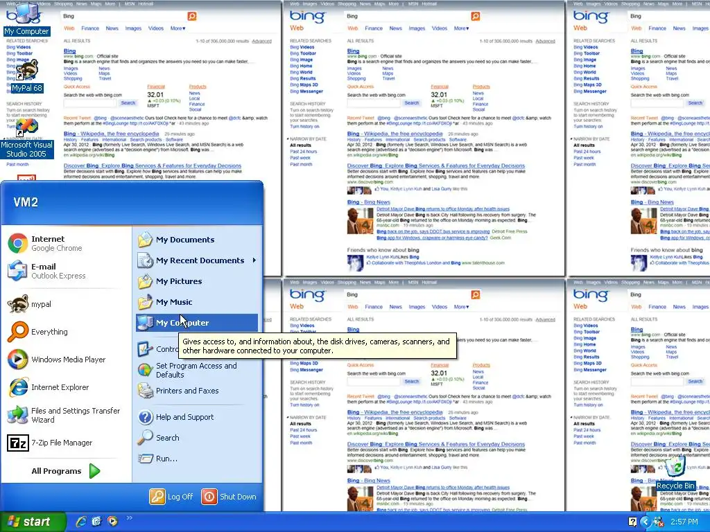Launch Windows Media Player from Quick Launch
Image resolution: width=710 pixels, height=532 pixels.
(x=112, y=522)
